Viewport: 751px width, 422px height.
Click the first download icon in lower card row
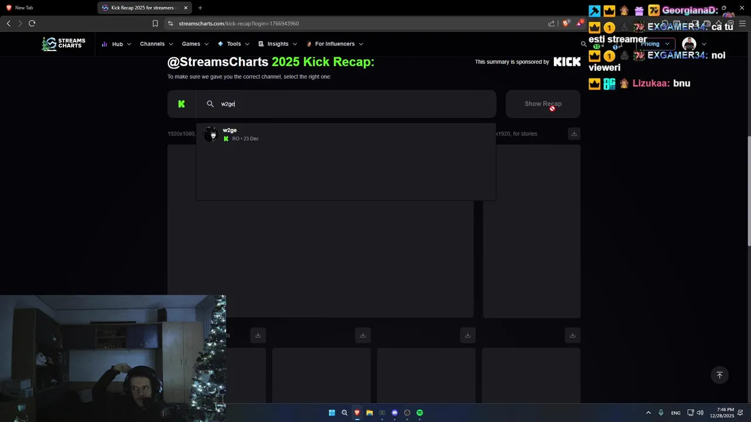click(x=258, y=335)
